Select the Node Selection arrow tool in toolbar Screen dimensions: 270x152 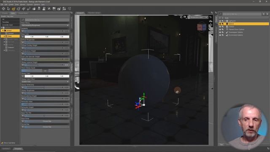pos(8,8)
